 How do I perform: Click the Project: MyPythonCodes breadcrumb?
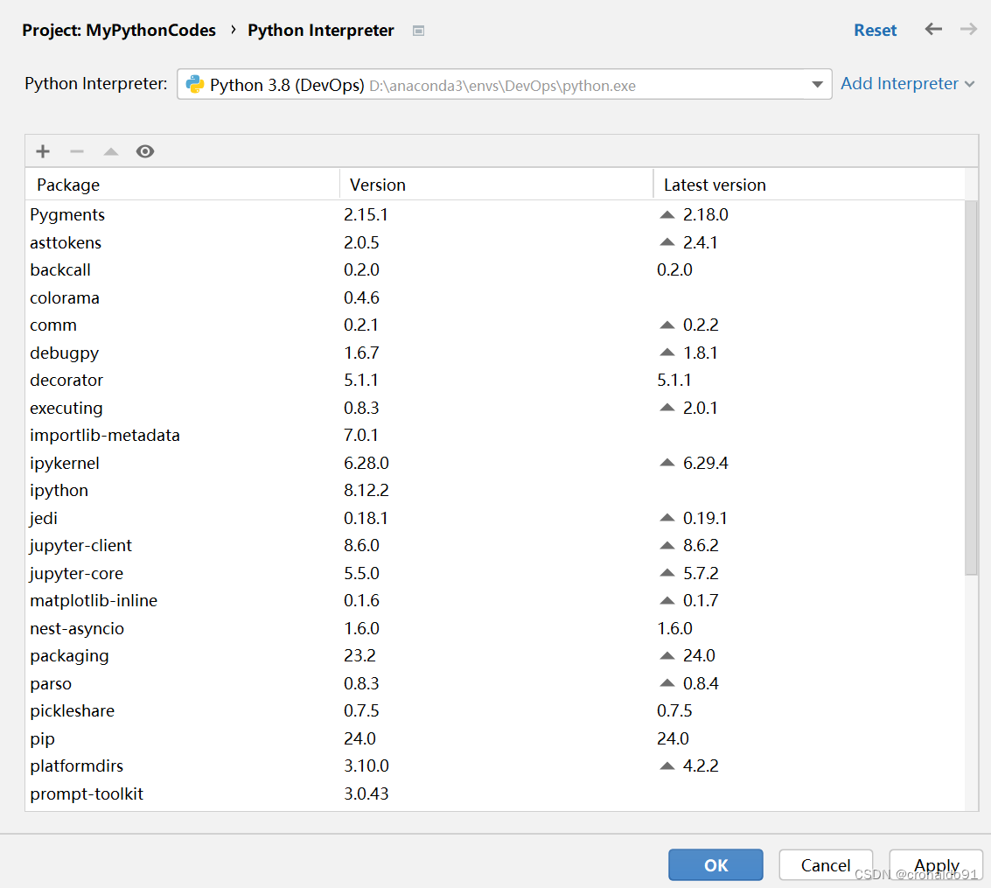[119, 31]
